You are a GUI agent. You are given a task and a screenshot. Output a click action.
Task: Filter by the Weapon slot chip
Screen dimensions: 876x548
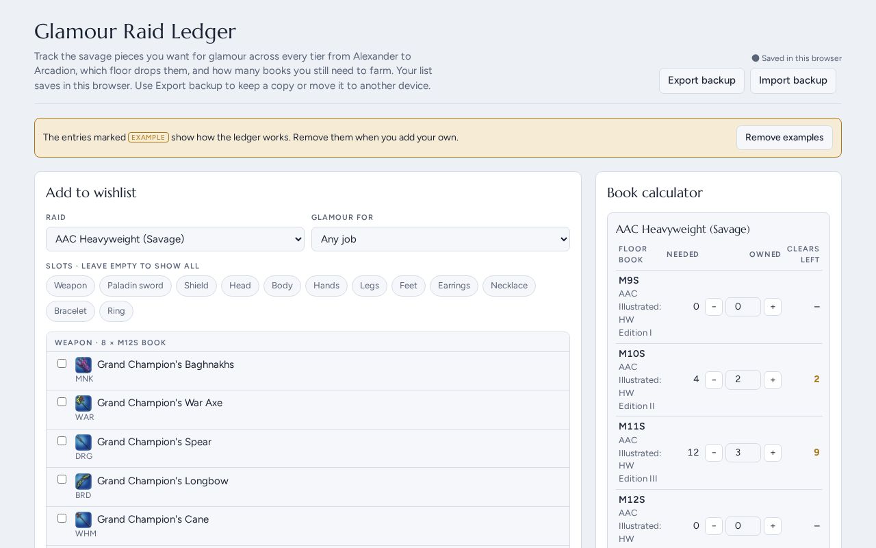click(70, 286)
